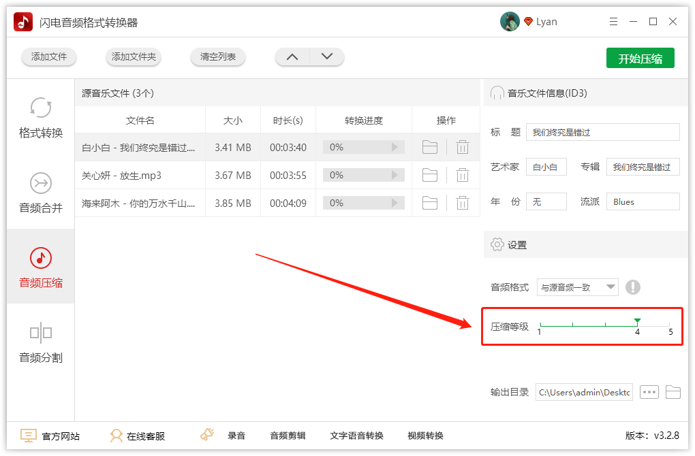This screenshot has height=456, width=695.
Task: Browse output directory with three-dots button
Action: coord(649,392)
